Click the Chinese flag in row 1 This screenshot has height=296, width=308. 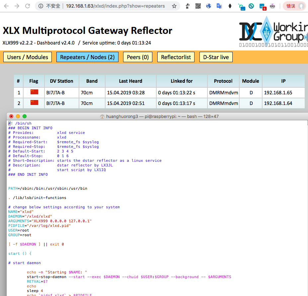click(x=34, y=92)
